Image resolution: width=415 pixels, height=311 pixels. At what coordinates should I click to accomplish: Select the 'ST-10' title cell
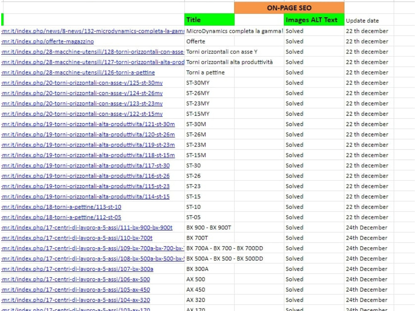pyautogui.click(x=209, y=207)
